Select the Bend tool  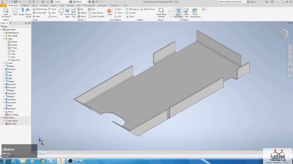(x=52, y=9)
